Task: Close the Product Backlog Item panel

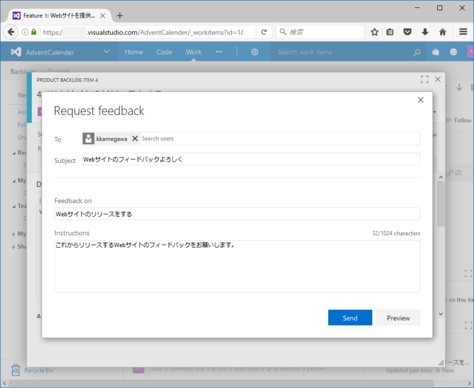Action: click(438, 79)
